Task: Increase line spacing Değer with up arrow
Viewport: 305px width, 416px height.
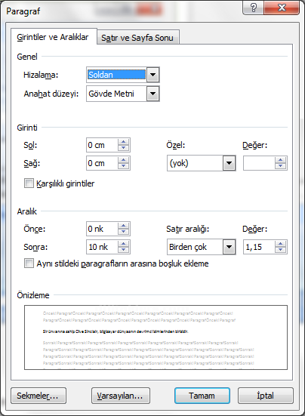Action: click(280, 244)
